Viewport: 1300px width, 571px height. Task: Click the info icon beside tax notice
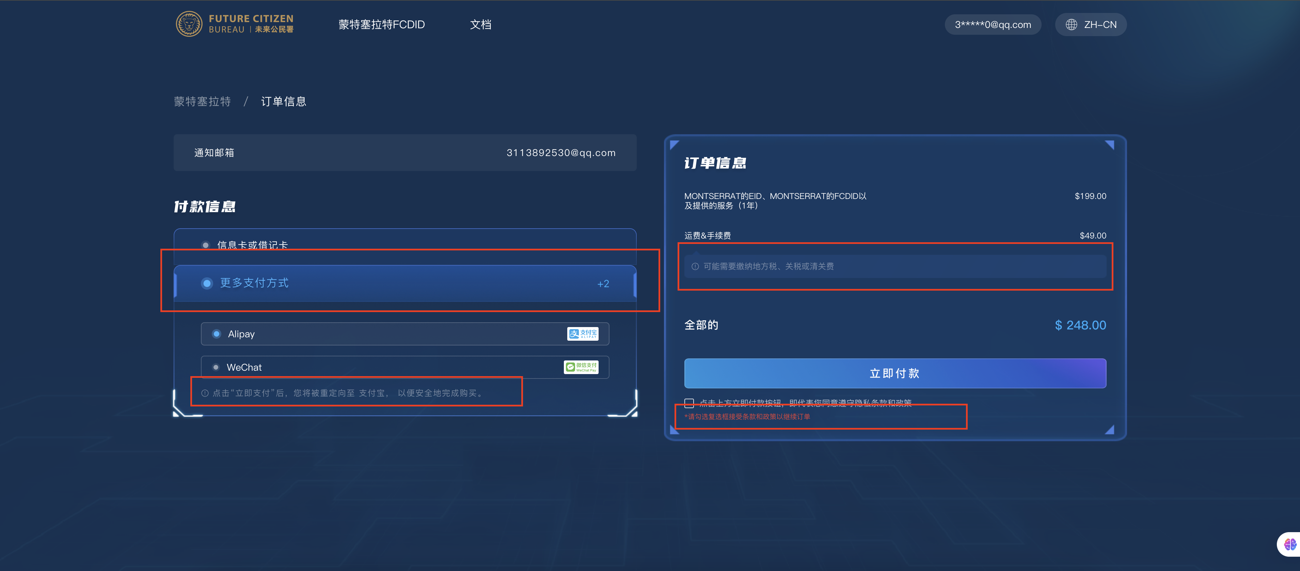pyautogui.click(x=695, y=266)
